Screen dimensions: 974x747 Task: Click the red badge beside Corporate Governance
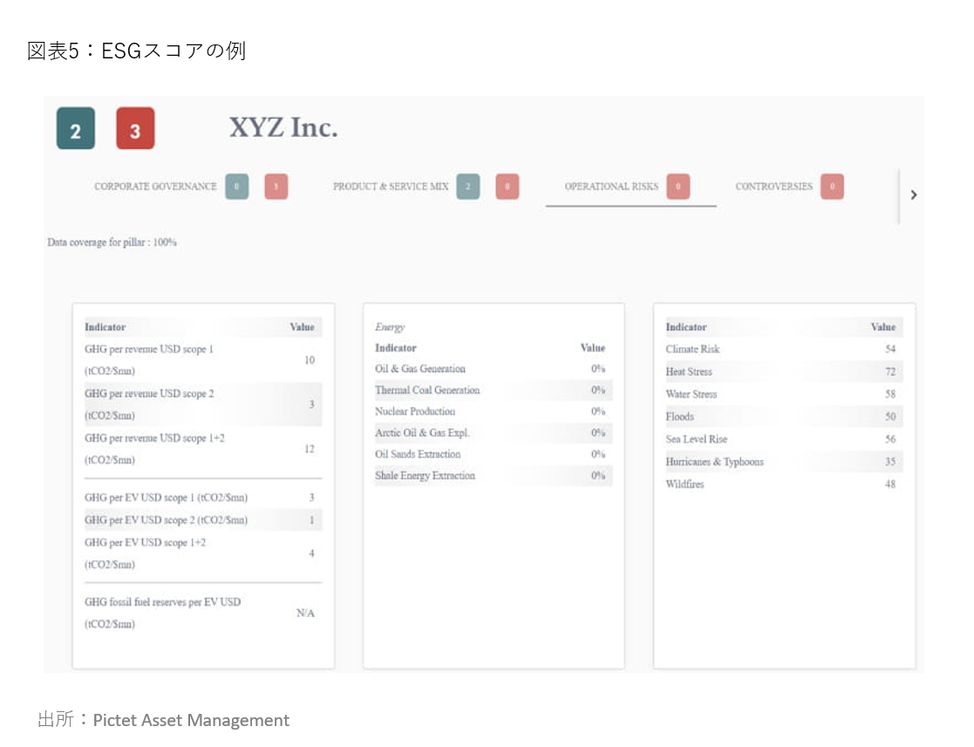276,187
